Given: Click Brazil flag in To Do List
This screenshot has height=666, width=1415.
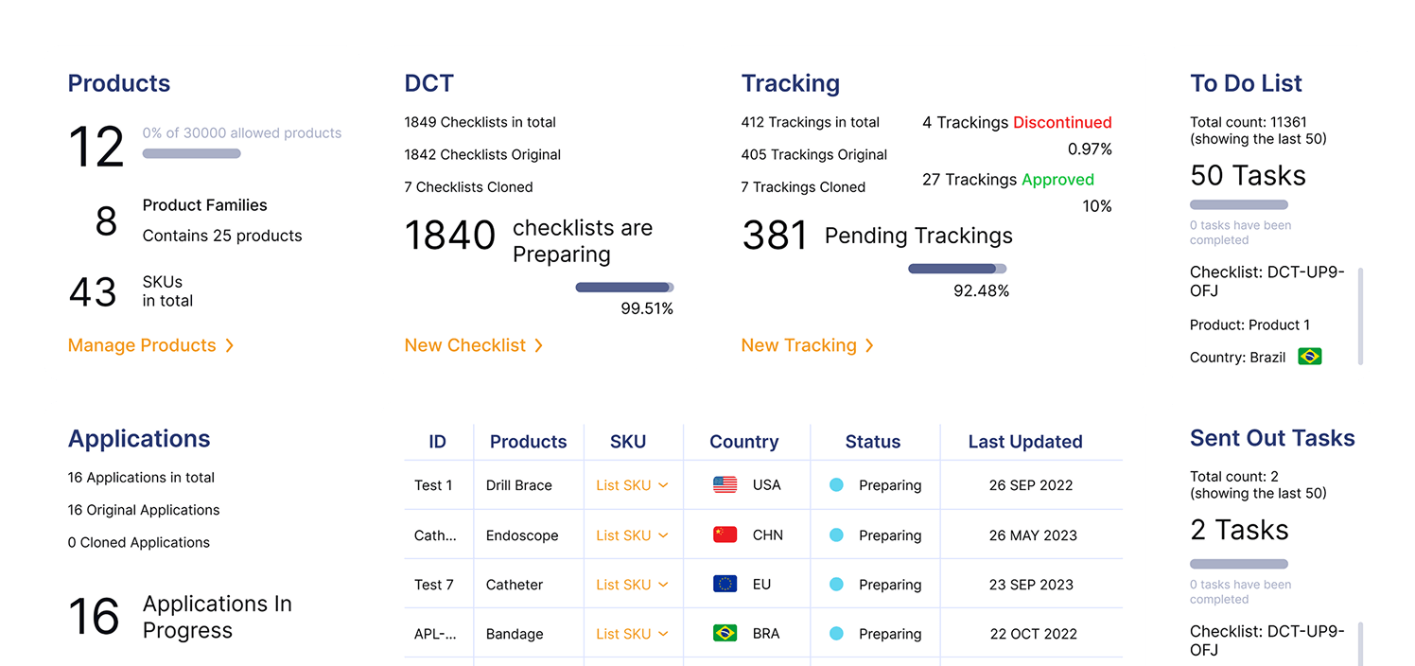Looking at the screenshot, I should pyautogui.click(x=1309, y=357).
